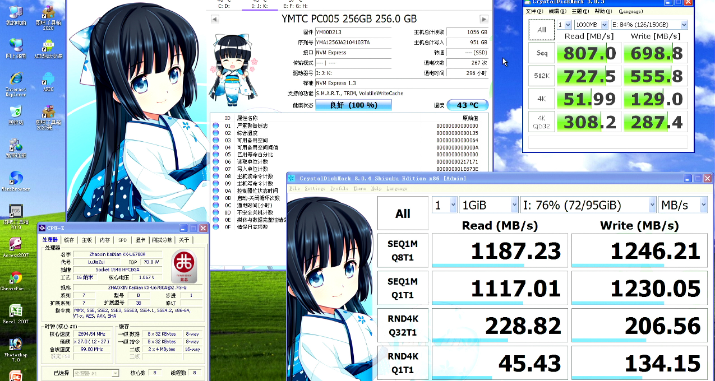Go to the previous disk in CrystalDiskInfo

click(214, 19)
